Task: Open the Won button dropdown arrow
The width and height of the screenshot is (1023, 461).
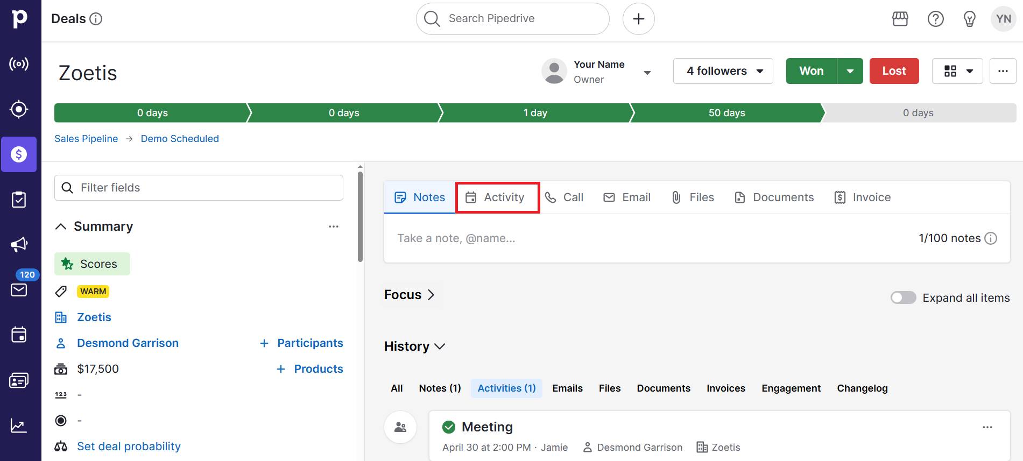Action: click(850, 71)
